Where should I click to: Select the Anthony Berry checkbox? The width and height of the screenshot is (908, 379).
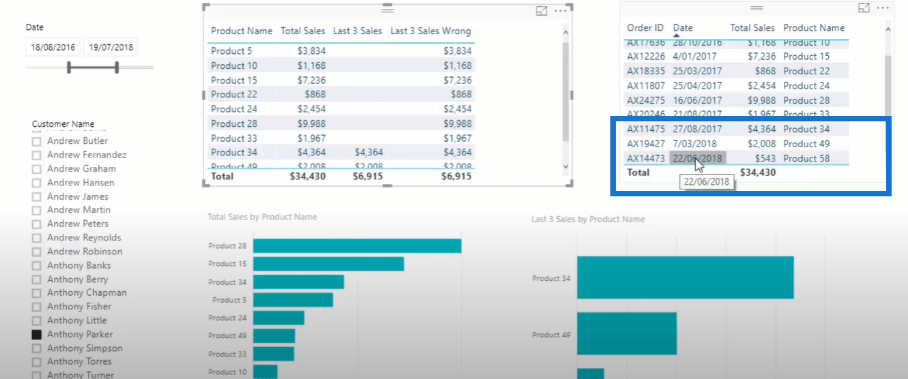click(x=36, y=279)
